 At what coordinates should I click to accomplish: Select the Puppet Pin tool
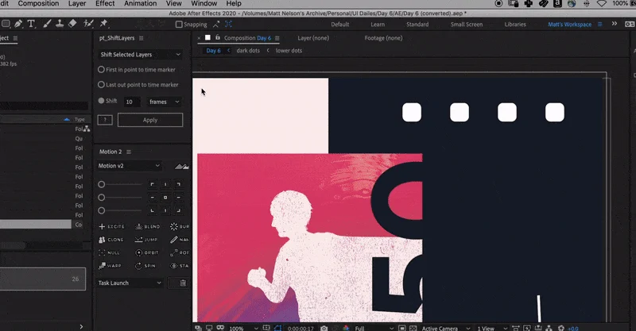pyautogui.click(x=103, y=24)
